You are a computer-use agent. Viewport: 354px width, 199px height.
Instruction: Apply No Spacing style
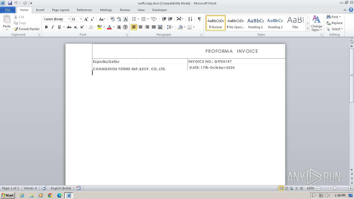pos(235,23)
